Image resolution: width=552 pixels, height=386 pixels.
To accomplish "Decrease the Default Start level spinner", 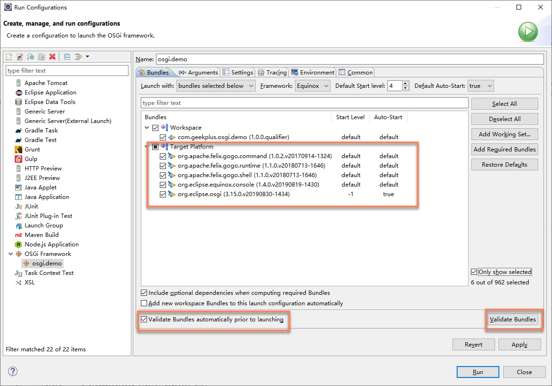I will click(405, 88).
